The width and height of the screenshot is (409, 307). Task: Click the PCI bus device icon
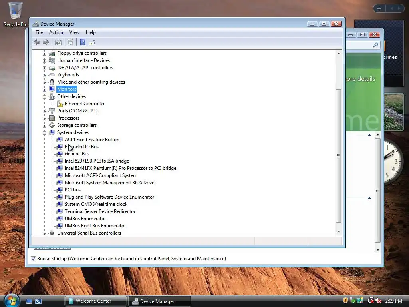pos(60,190)
